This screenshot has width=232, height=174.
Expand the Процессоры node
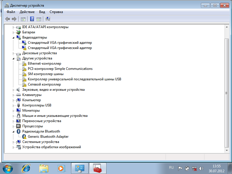point(13,126)
